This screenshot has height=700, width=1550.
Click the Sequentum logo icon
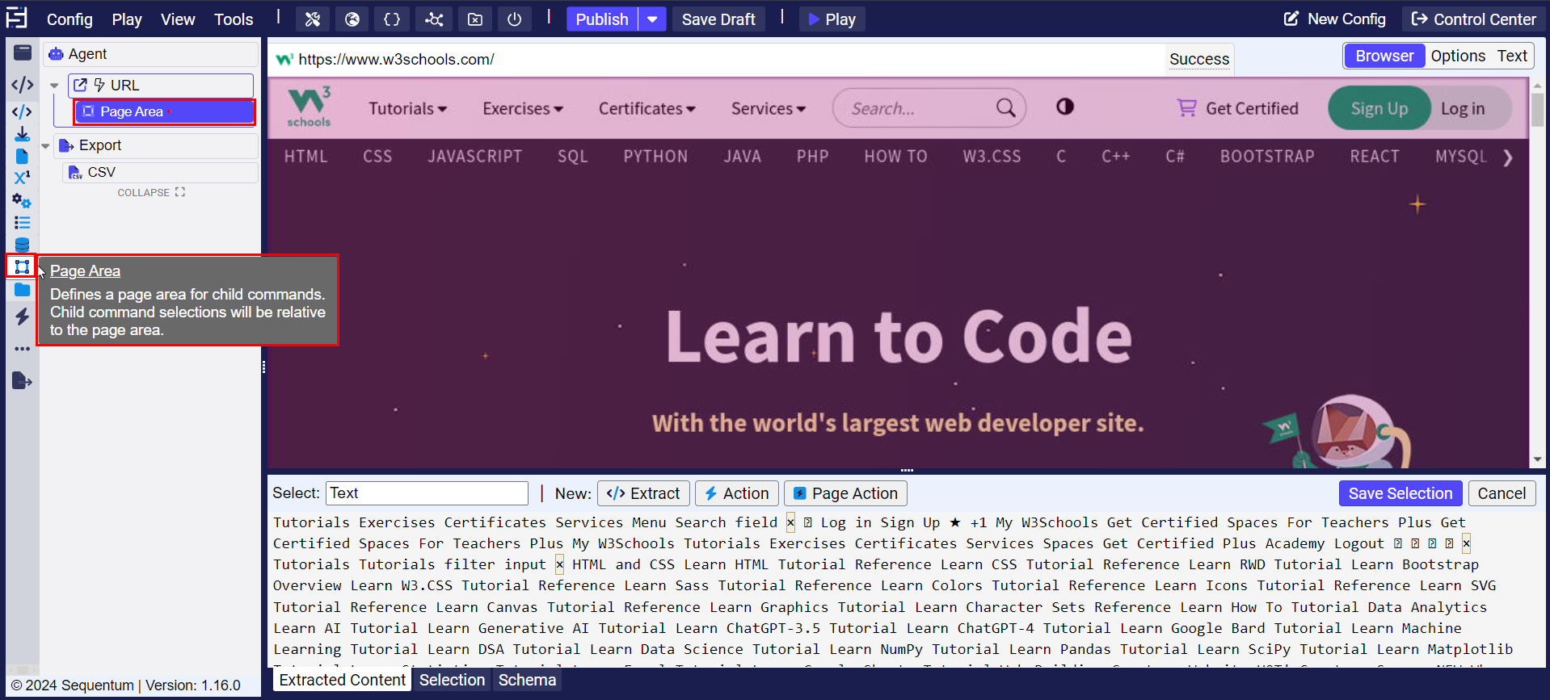(x=16, y=18)
